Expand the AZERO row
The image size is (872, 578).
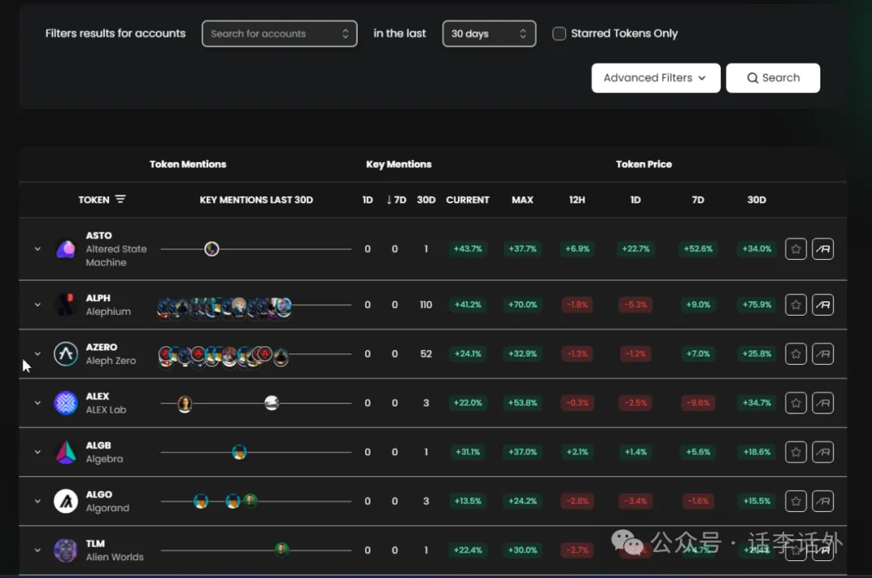37,354
